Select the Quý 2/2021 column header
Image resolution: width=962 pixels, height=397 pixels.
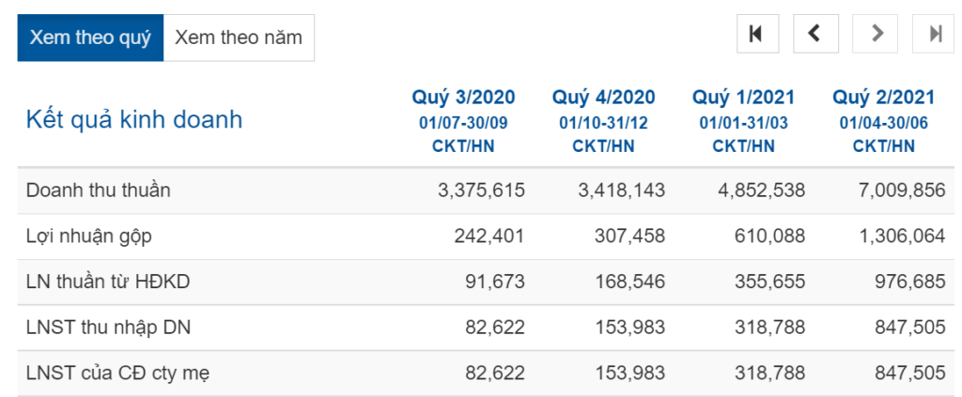click(x=883, y=98)
